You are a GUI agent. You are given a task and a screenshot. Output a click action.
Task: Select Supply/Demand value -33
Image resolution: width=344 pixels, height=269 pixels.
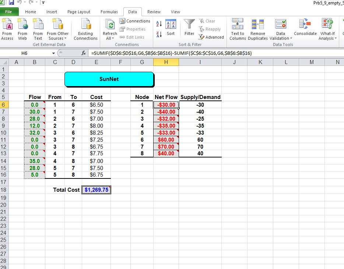(200, 132)
